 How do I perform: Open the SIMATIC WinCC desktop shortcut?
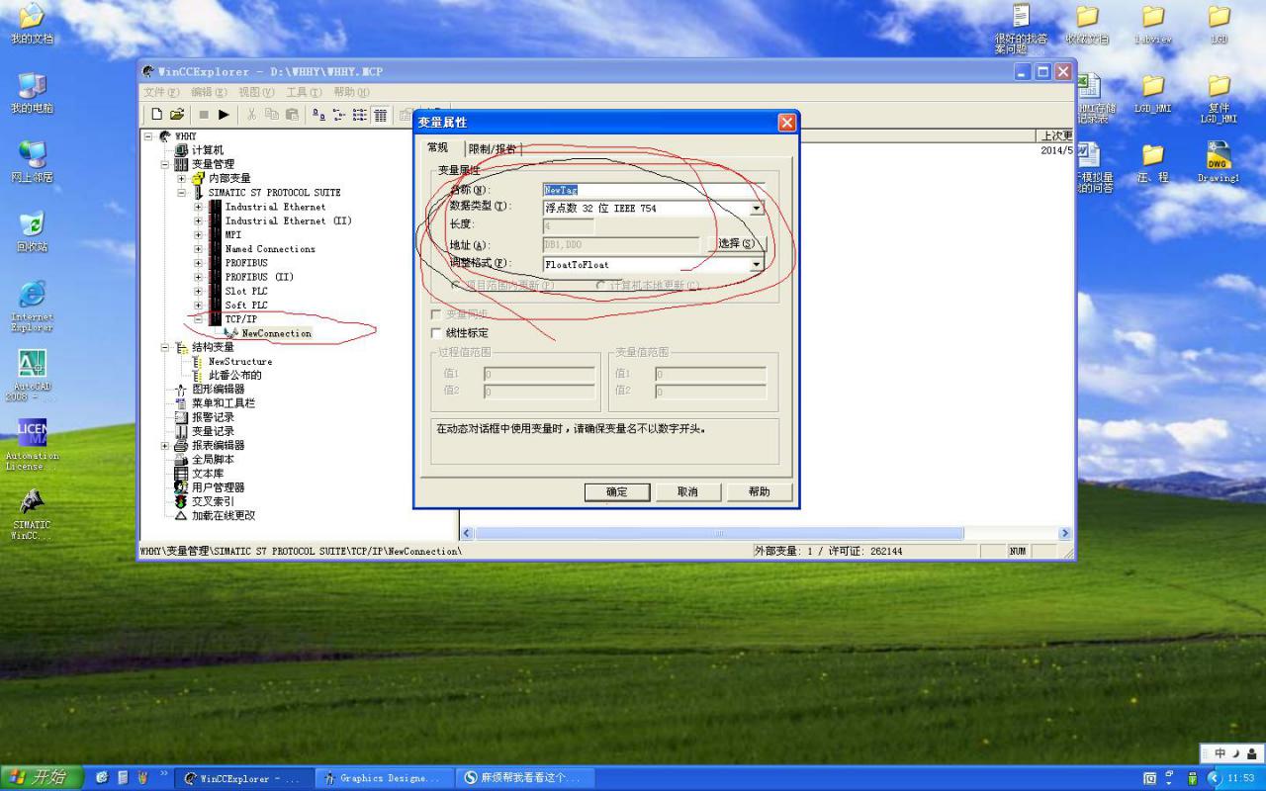point(32,502)
